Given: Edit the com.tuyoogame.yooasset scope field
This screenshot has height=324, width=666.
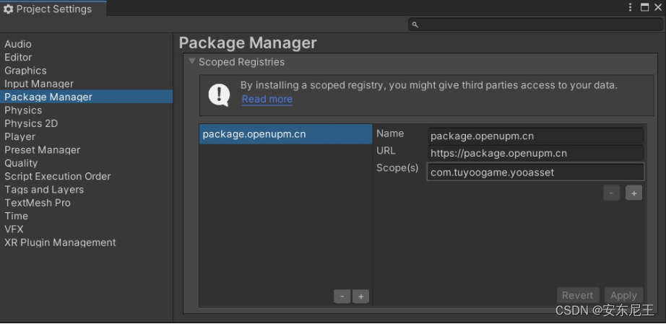Looking at the screenshot, I should coord(535,172).
